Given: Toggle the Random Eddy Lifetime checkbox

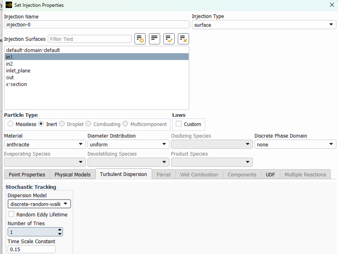Looking at the screenshot, I should 11,214.
